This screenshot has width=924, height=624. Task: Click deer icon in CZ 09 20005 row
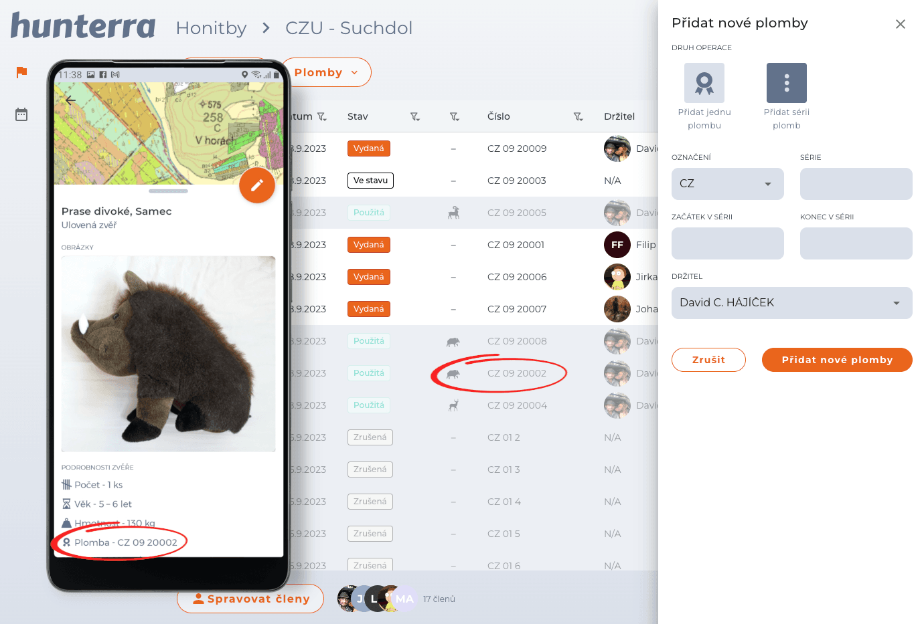453,213
